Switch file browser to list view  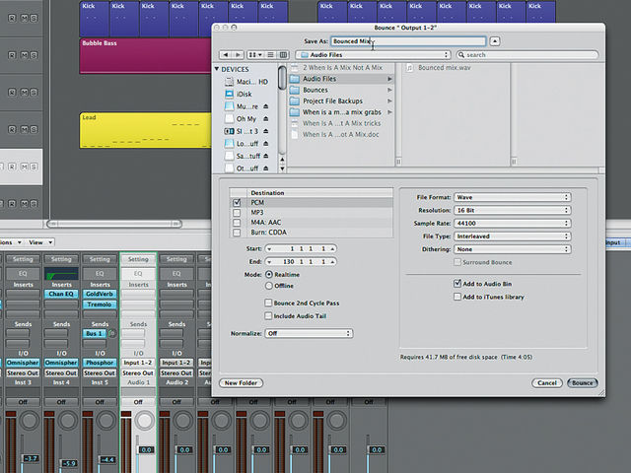coord(271,55)
